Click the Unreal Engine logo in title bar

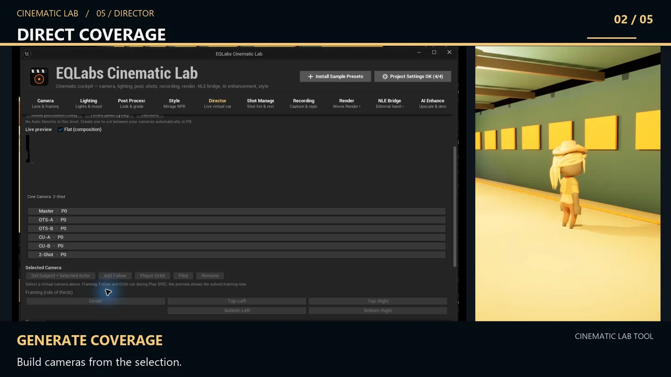pyautogui.click(x=27, y=54)
